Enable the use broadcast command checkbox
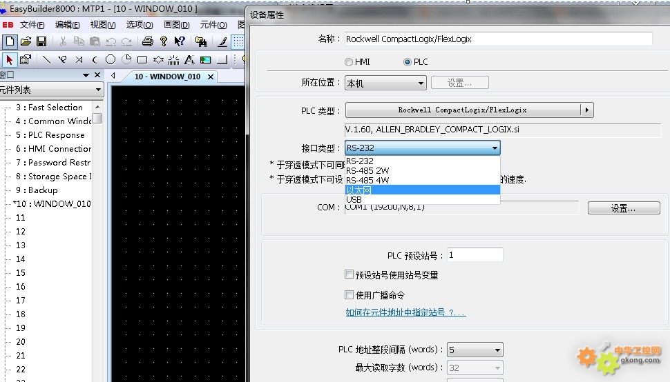The height and width of the screenshot is (382, 670). [x=349, y=294]
